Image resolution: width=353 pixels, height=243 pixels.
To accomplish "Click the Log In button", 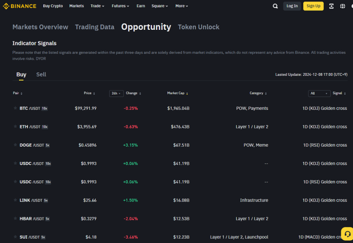I will [292, 6].
